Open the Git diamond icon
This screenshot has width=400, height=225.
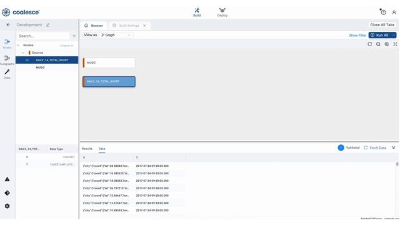(x=7, y=193)
